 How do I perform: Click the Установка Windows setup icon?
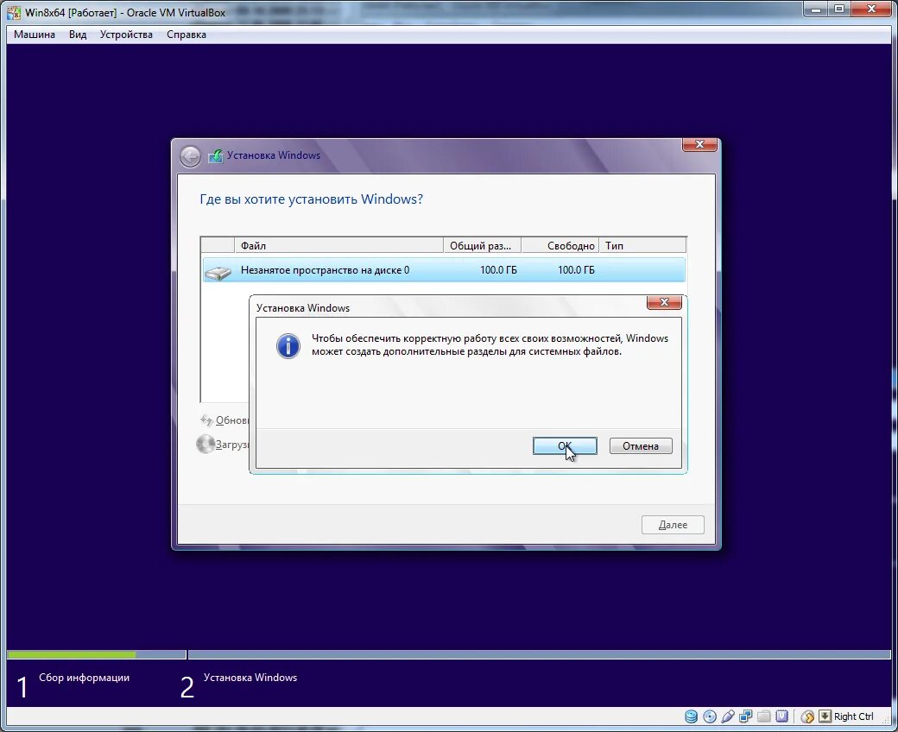coord(215,155)
